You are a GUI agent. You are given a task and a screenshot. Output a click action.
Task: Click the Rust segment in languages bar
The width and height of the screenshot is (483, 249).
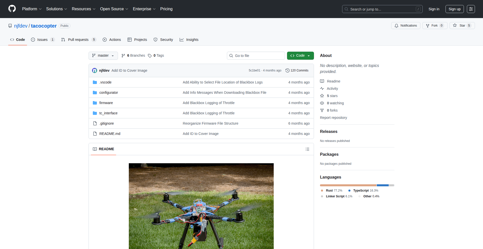tap(348, 185)
